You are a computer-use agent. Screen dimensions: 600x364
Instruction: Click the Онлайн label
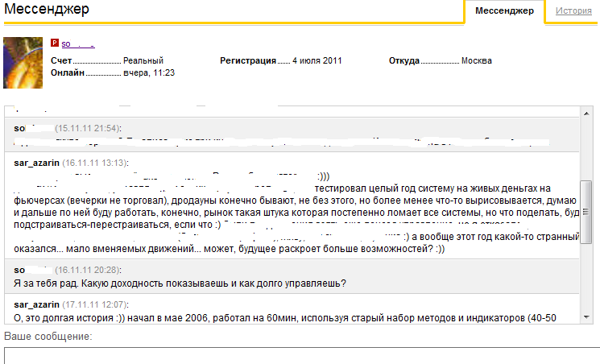tap(68, 72)
